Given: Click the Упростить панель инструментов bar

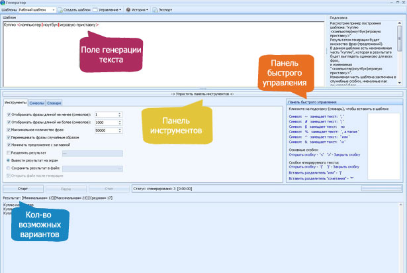Looking at the screenshot, I should [x=203, y=94].
